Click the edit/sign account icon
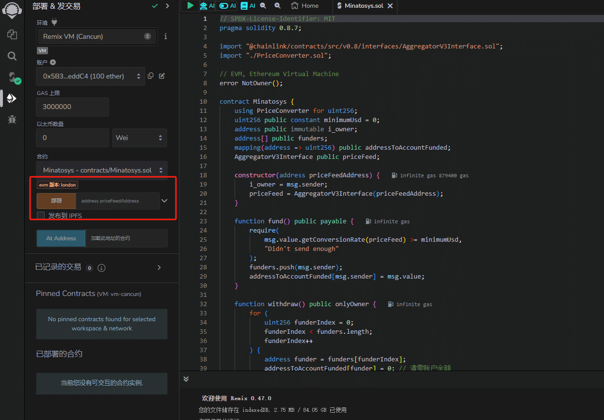This screenshot has height=420, width=604. click(162, 76)
